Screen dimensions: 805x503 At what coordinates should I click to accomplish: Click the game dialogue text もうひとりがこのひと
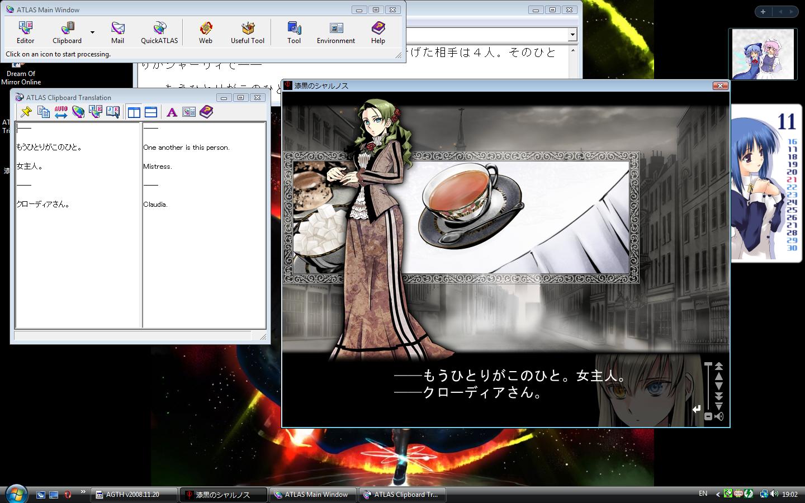click(492, 376)
